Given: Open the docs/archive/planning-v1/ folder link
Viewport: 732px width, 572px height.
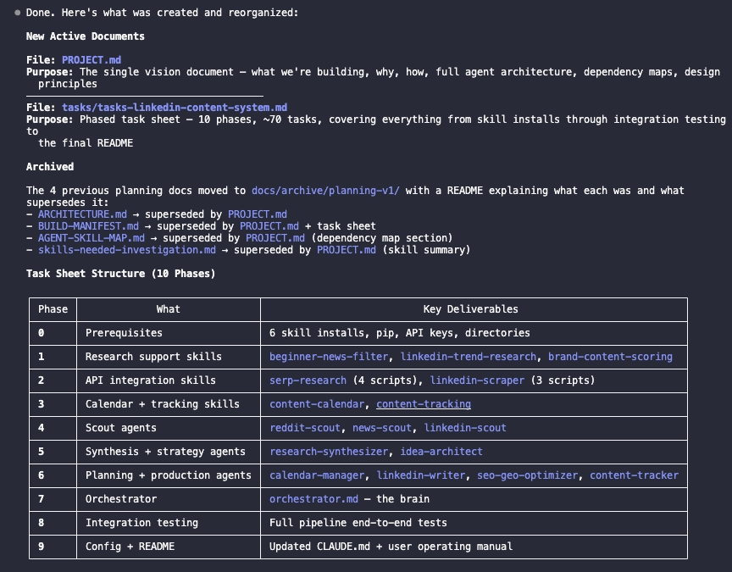Looking at the screenshot, I should pos(325,191).
